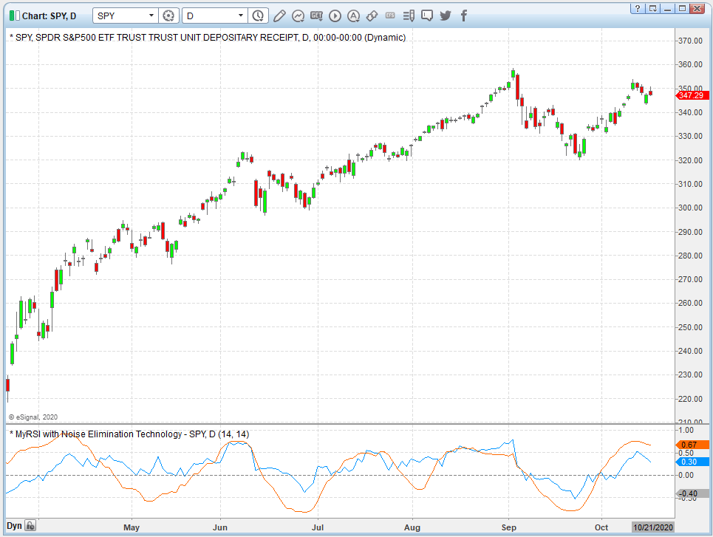Click the Aug label on time axis

412,527
